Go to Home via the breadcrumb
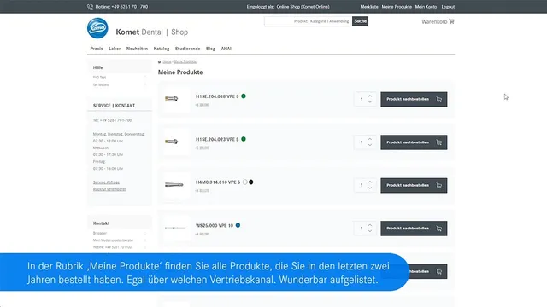Viewport: 547px width, 307px height. [x=168, y=61]
